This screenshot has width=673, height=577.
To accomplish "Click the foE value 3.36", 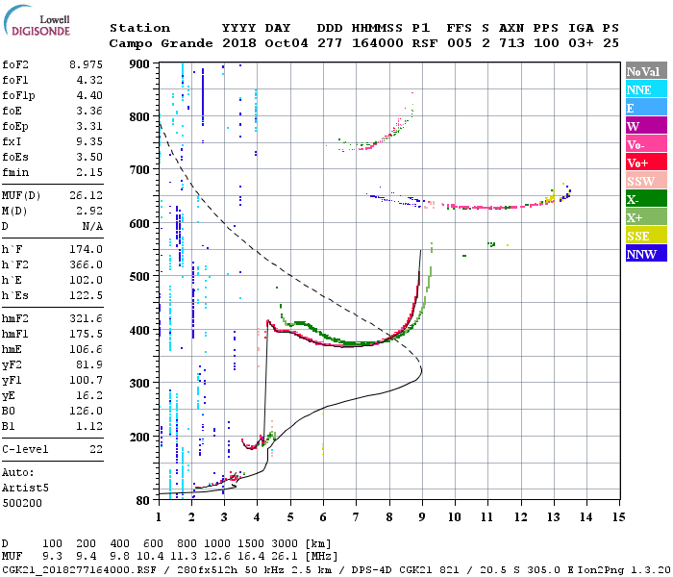I will click(x=89, y=111).
